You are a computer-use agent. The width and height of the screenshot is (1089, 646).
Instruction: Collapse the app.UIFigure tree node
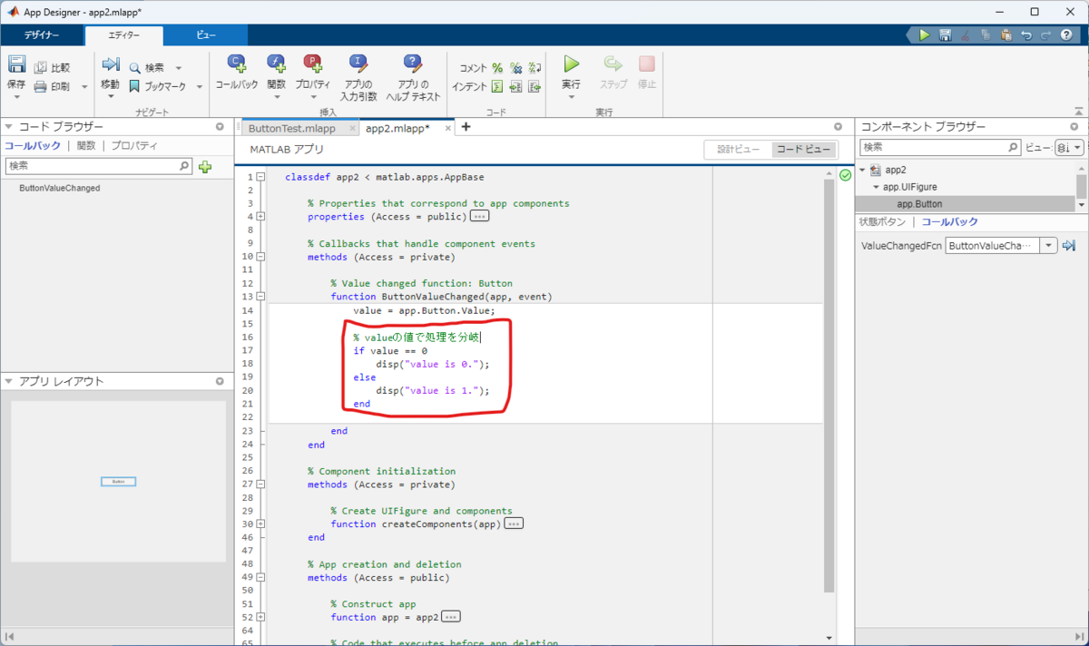876,187
